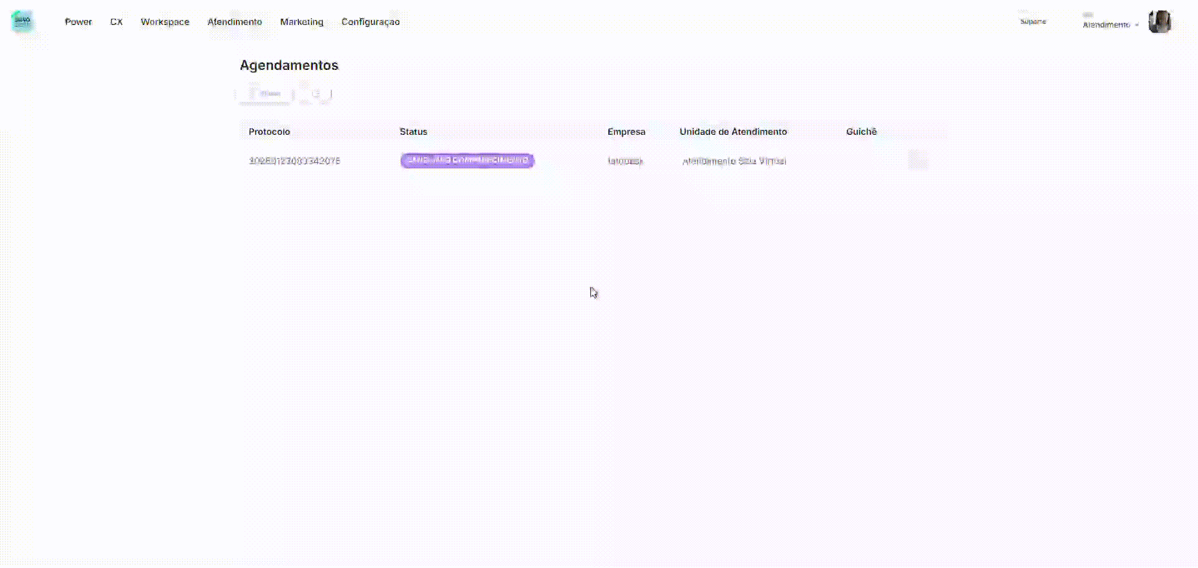The height and width of the screenshot is (568, 1198).
Task: Click the Guichê column header
Action: click(x=861, y=132)
